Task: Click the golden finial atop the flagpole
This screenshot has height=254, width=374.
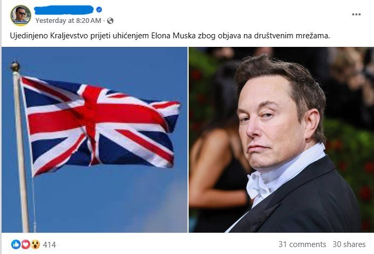Action: click(15, 67)
